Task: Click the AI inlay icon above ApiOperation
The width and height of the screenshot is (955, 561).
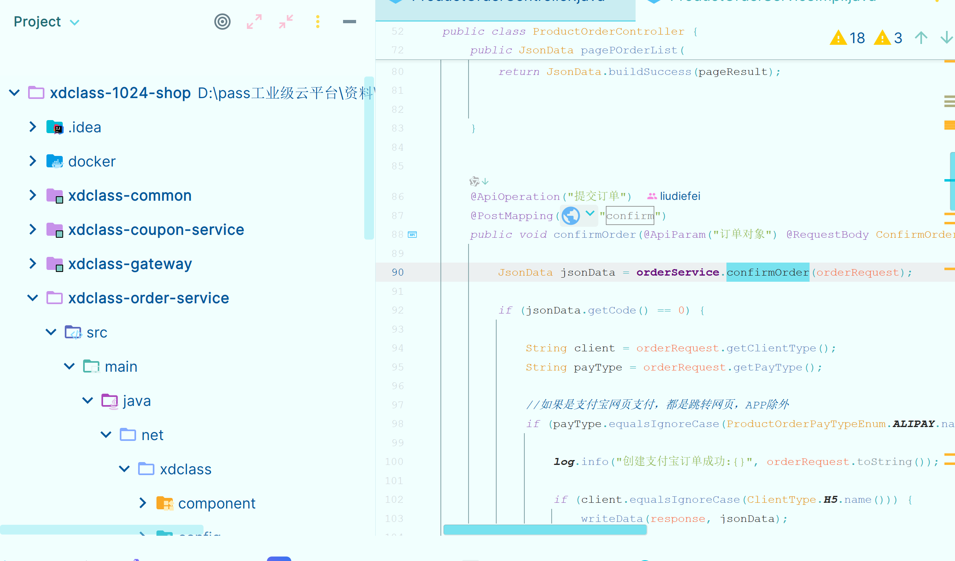Action: click(x=474, y=181)
